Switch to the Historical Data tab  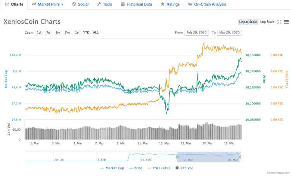click(136, 4)
